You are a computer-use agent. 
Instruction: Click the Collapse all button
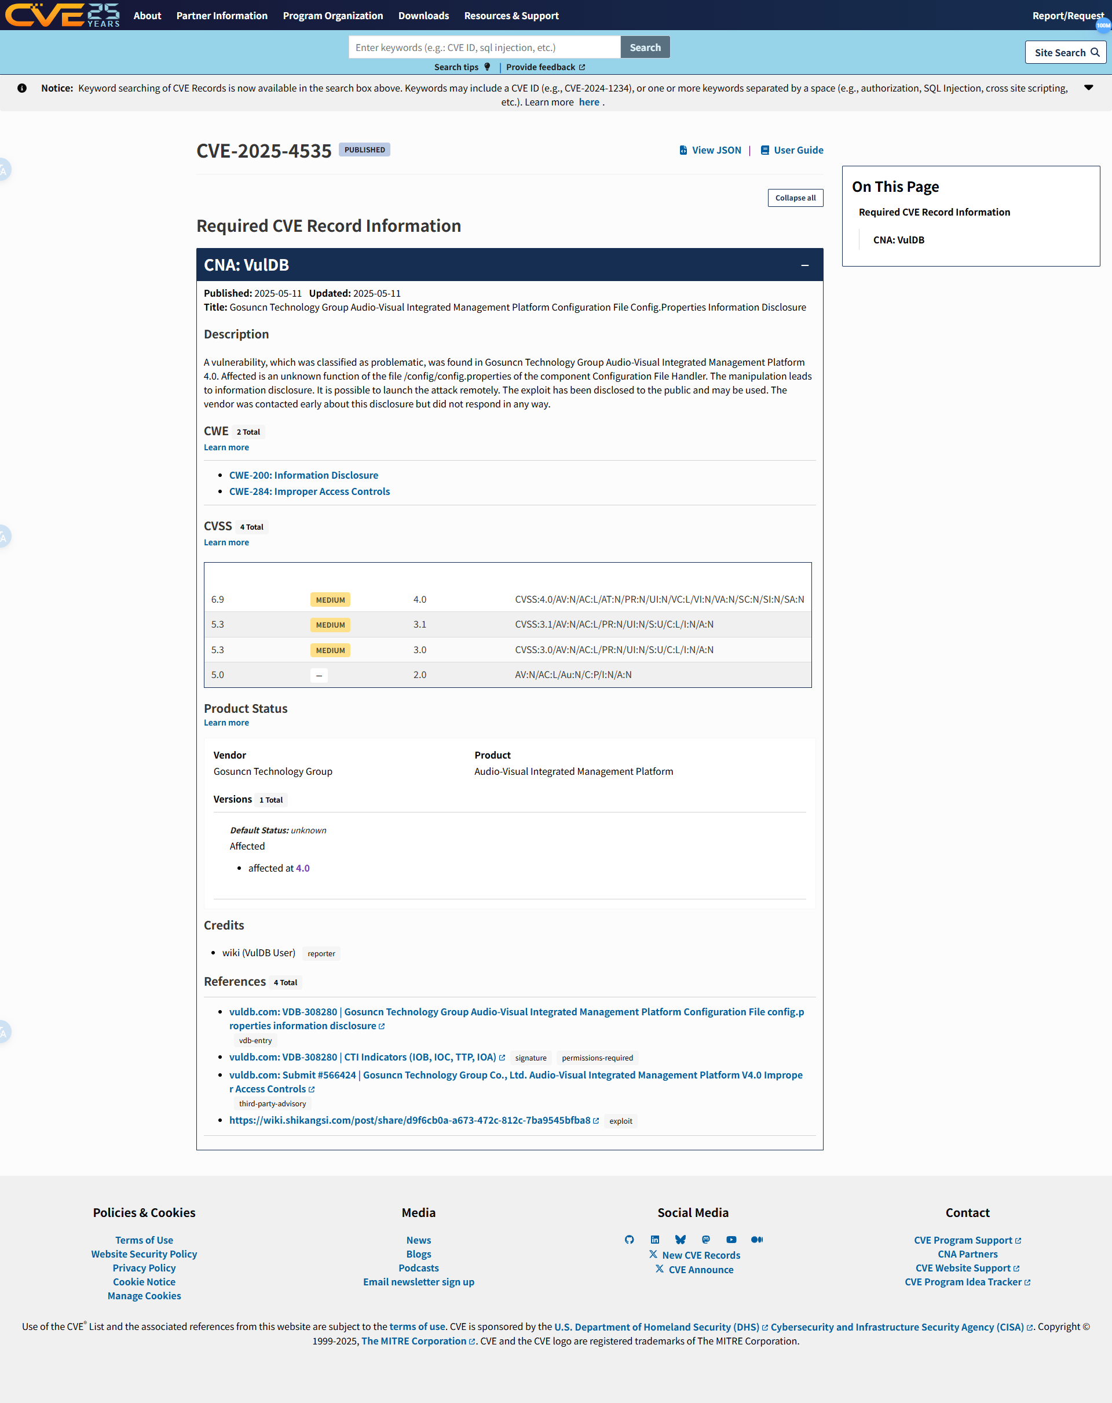[795, 198]
